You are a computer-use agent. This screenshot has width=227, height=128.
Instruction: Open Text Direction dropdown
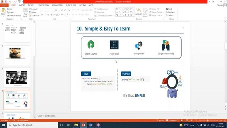click(101, 9)
